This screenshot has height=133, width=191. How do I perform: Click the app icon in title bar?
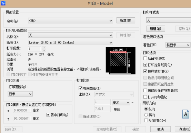point(3,3)
